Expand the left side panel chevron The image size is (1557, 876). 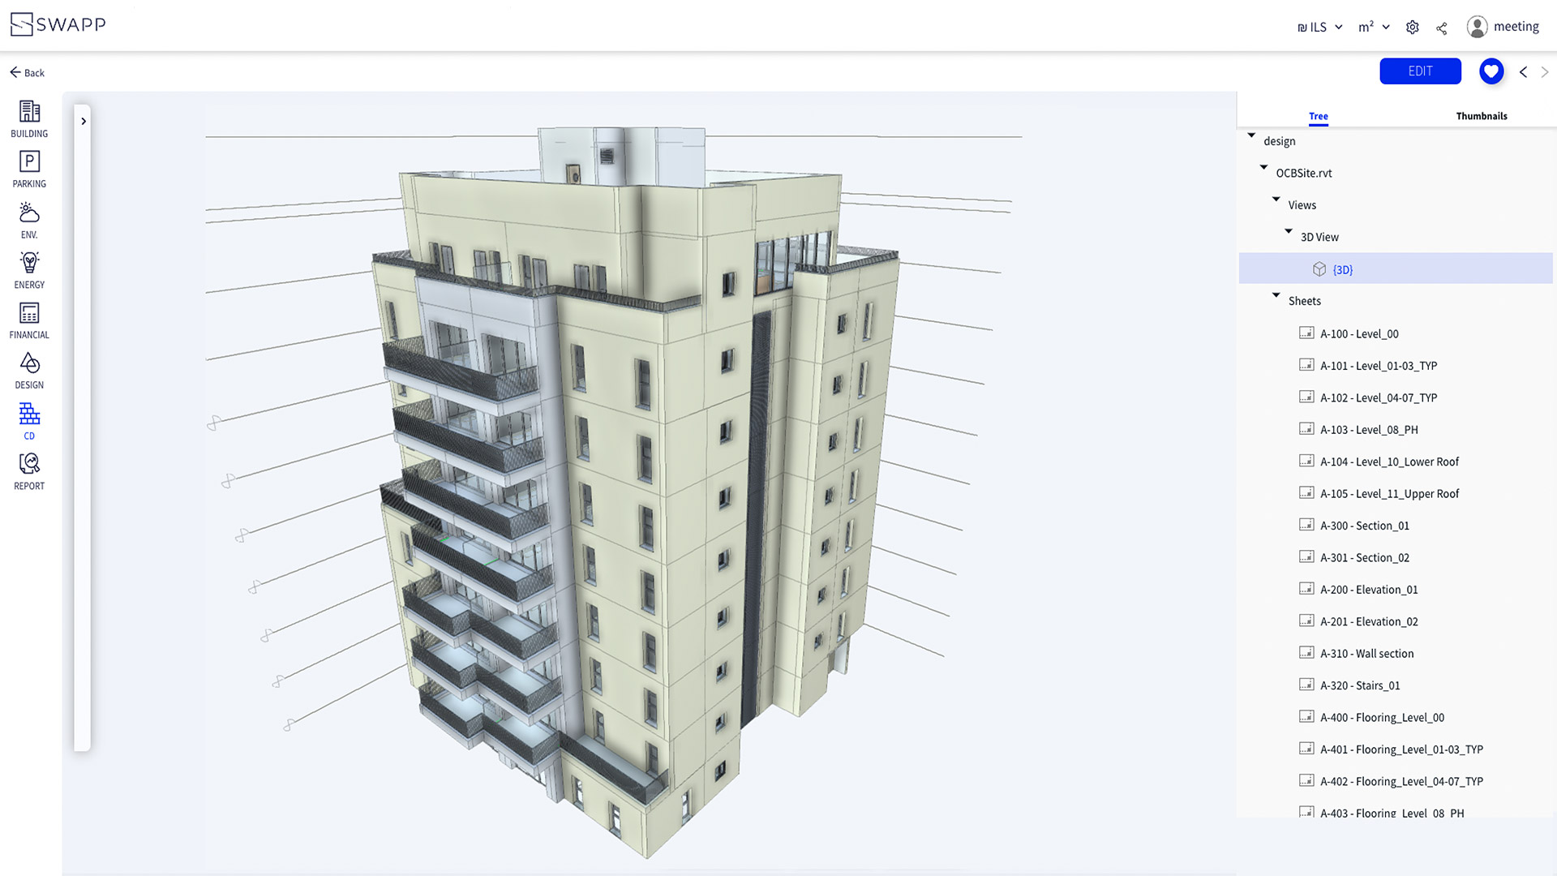point(83,121)
